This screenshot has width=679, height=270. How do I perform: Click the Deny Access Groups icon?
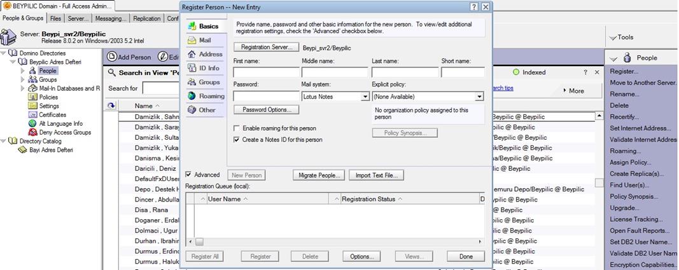pos(32,132)
